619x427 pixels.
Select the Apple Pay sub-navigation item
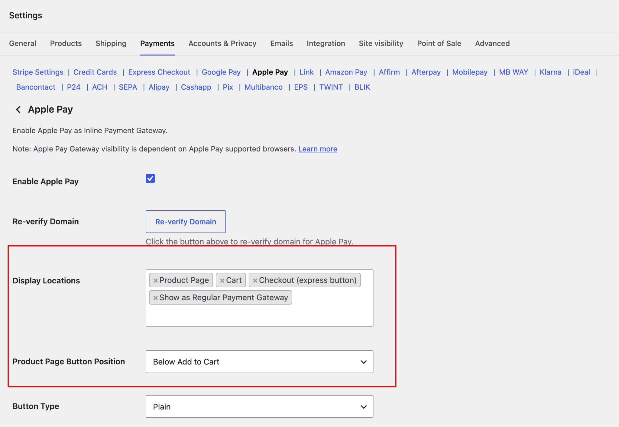click(270, 72)
